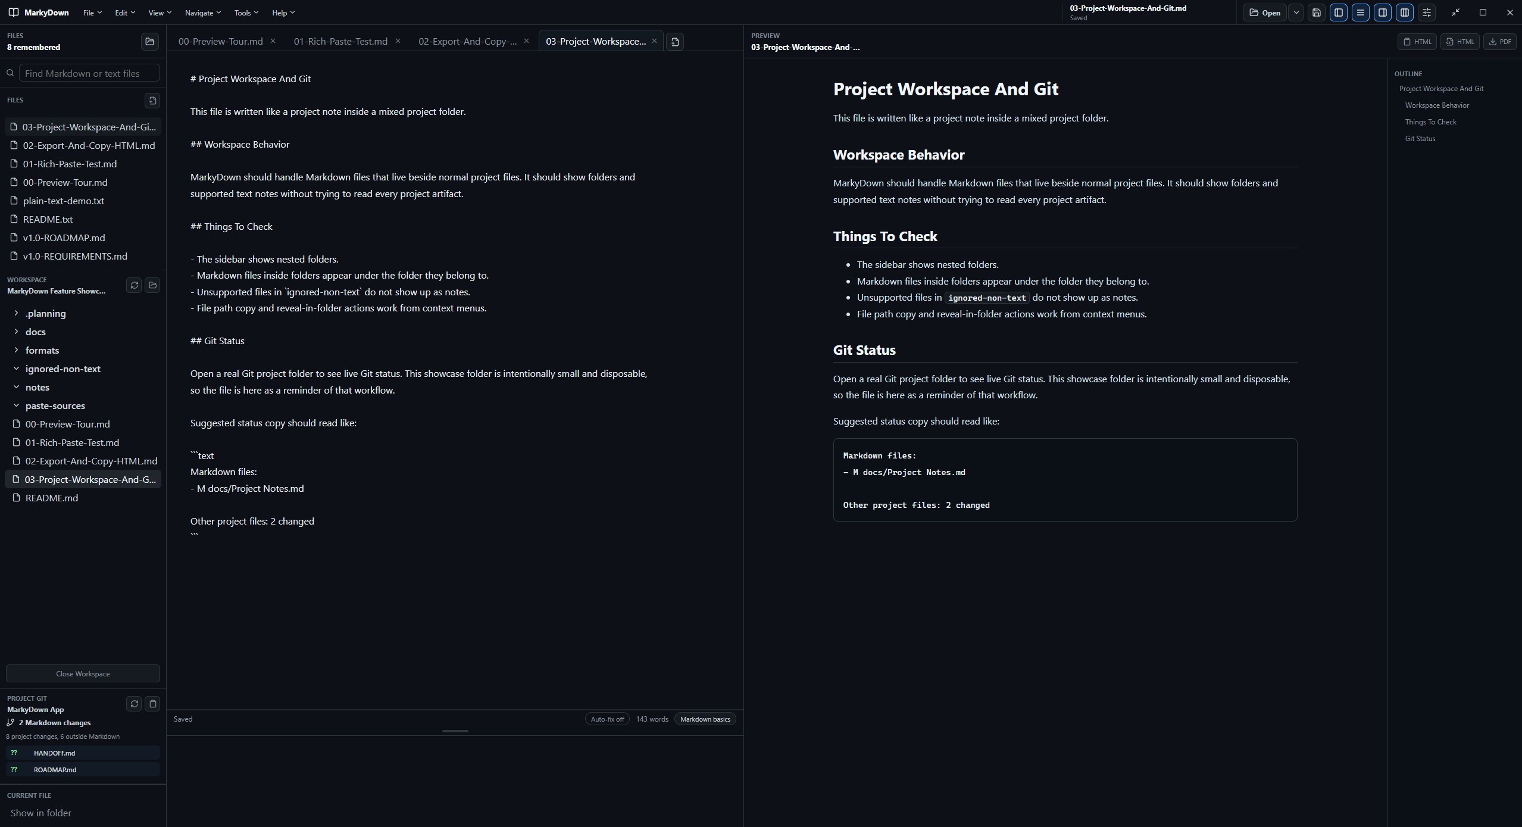Open HANDOFF.md from Git changes list

point(83,753)
